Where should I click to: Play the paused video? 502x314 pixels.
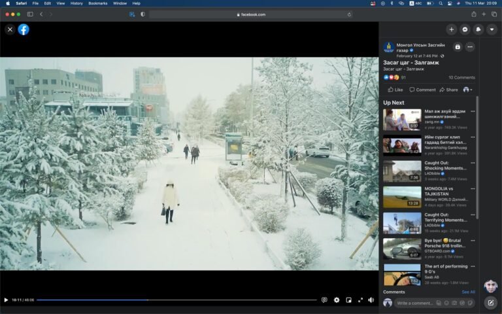7,300
